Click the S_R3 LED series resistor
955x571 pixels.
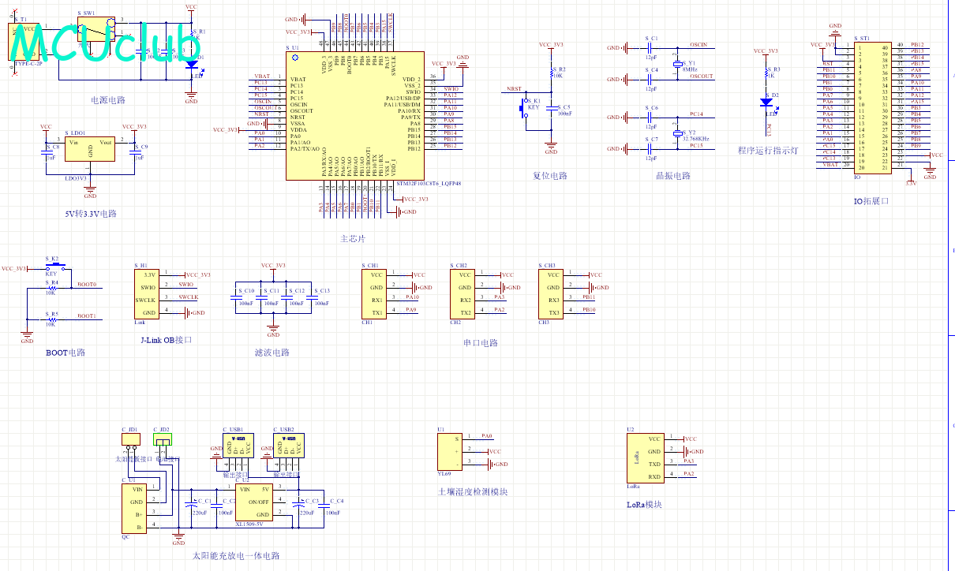[x=765, y=73]
